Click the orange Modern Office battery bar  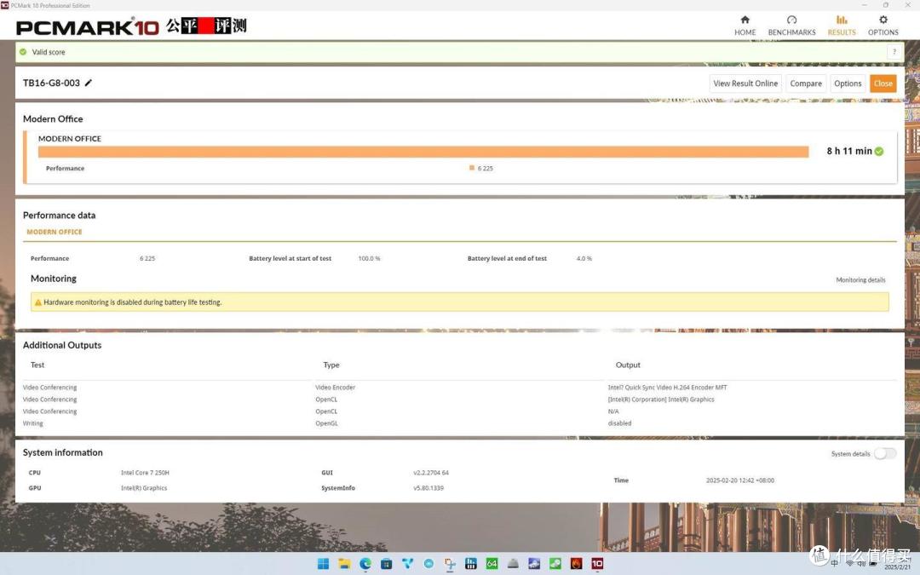(x=423, y=152)
